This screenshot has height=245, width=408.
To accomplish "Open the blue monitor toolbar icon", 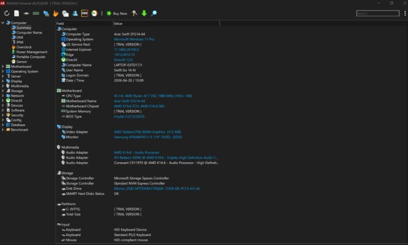I will click(x=46, y=13).
